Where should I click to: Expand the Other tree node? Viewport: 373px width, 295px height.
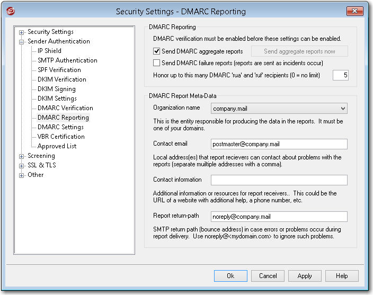(21, 175)
